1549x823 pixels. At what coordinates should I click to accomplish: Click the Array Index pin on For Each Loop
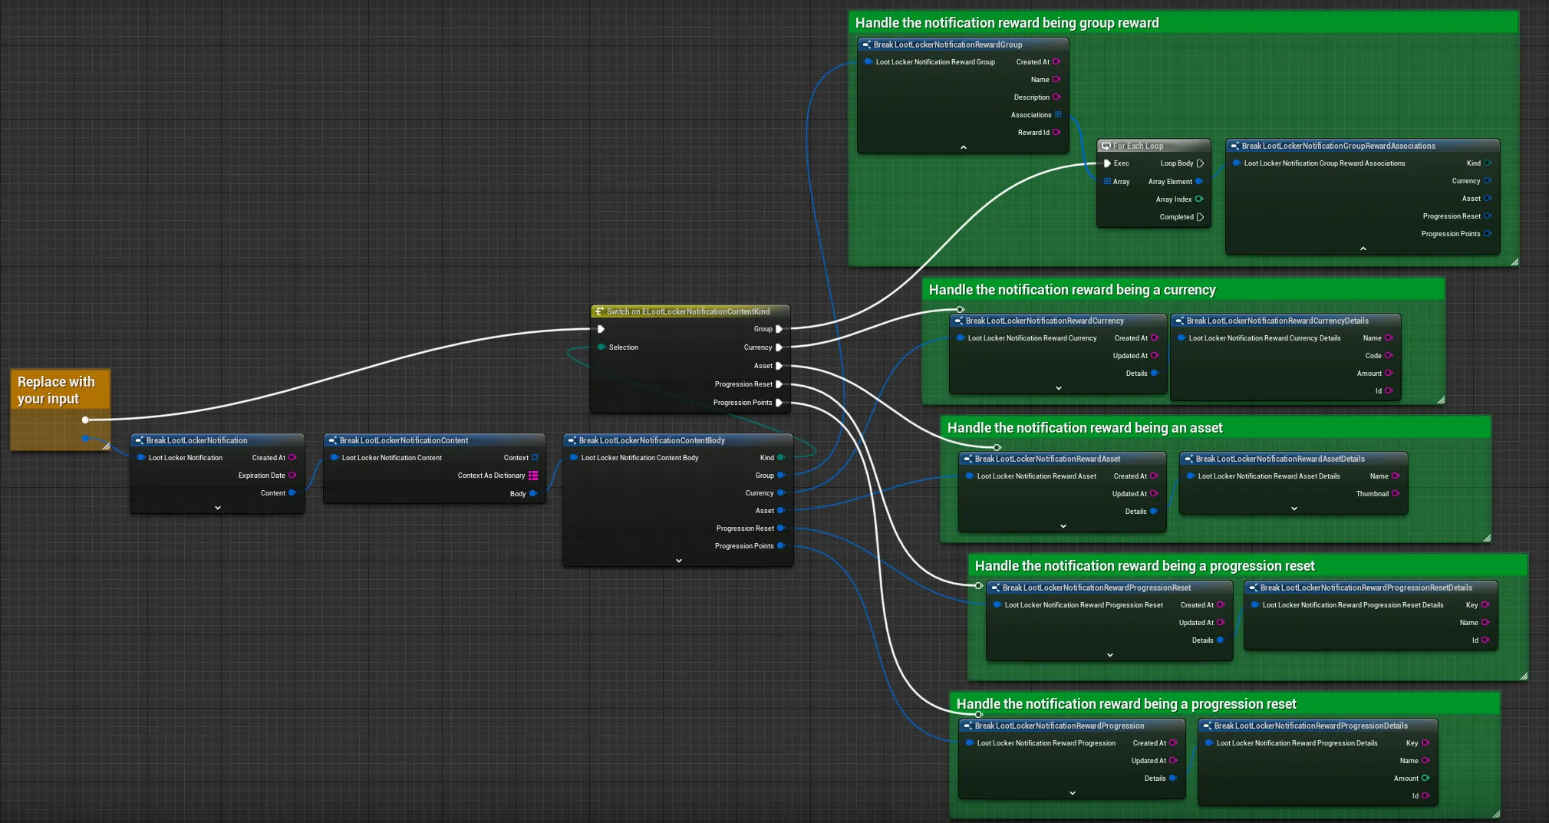pyautogui.click(x=1199, y=199)
